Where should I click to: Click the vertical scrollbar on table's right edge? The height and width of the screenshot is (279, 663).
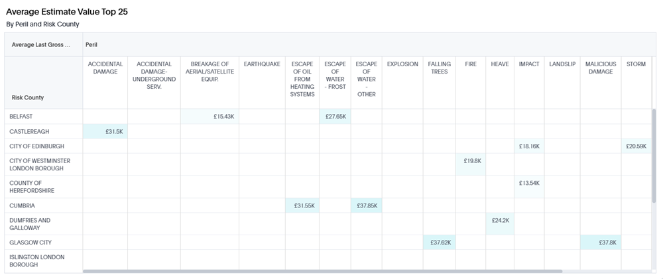tap(655, 156)
